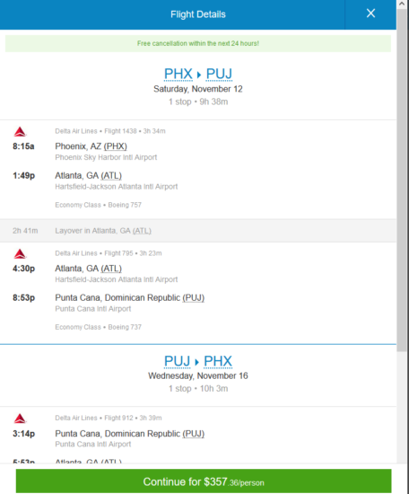Screen dimensions: 409x494
Task: Click (PUJ) code on 3:14p departure
Action: coord(193,434)
